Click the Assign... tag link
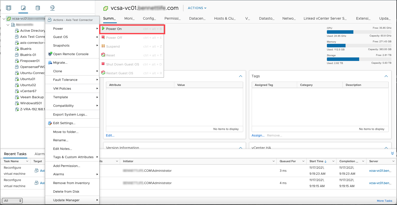 pyautogui.click(x=258, y=135)
